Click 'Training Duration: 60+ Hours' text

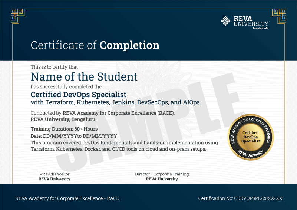(x=64, y=129)
